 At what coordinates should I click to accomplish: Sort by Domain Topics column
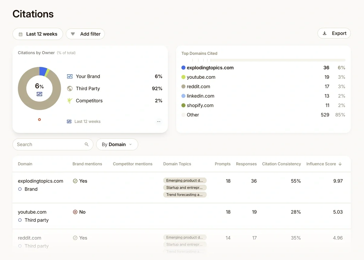177,164
